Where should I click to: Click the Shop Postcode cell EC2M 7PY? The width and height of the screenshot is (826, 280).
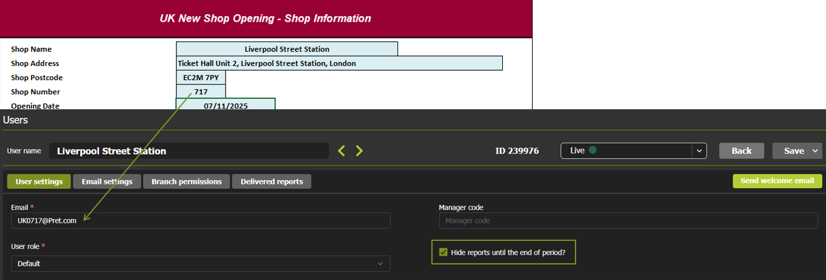pos(201,78)
